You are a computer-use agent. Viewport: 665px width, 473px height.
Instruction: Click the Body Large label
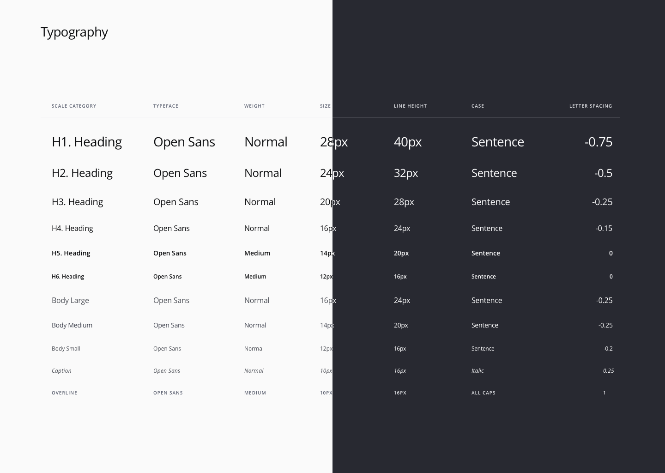[x=70, y=300]
